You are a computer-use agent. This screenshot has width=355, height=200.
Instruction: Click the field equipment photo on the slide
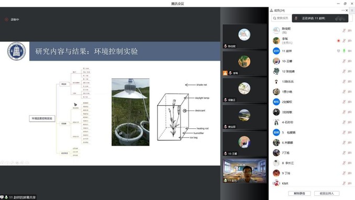click(x=130, y=112)
